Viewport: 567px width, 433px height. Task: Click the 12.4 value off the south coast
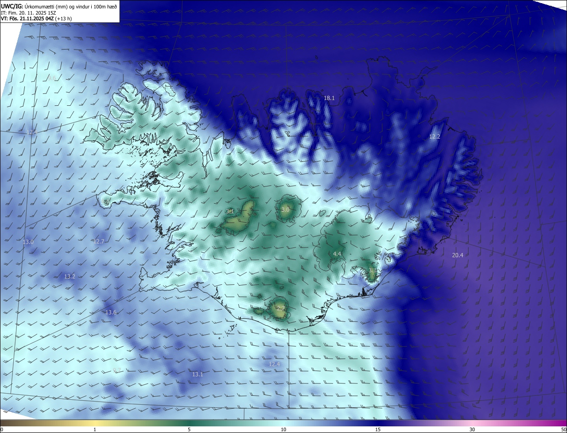click(x=275, y=364)
